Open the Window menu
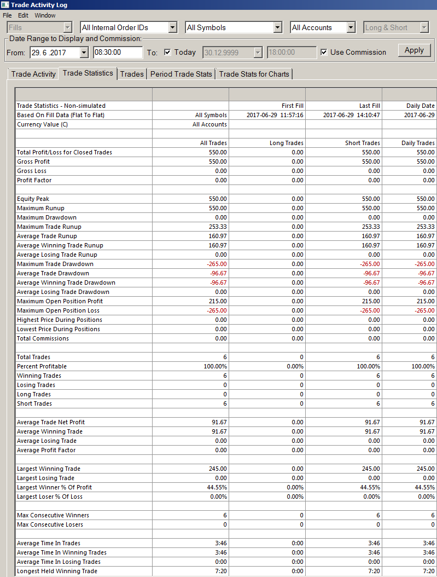The image size is (437, 577). point(45,15)
